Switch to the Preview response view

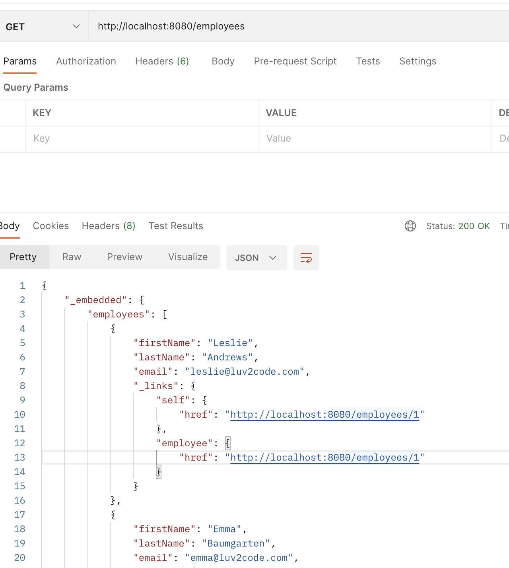[124, 257]
